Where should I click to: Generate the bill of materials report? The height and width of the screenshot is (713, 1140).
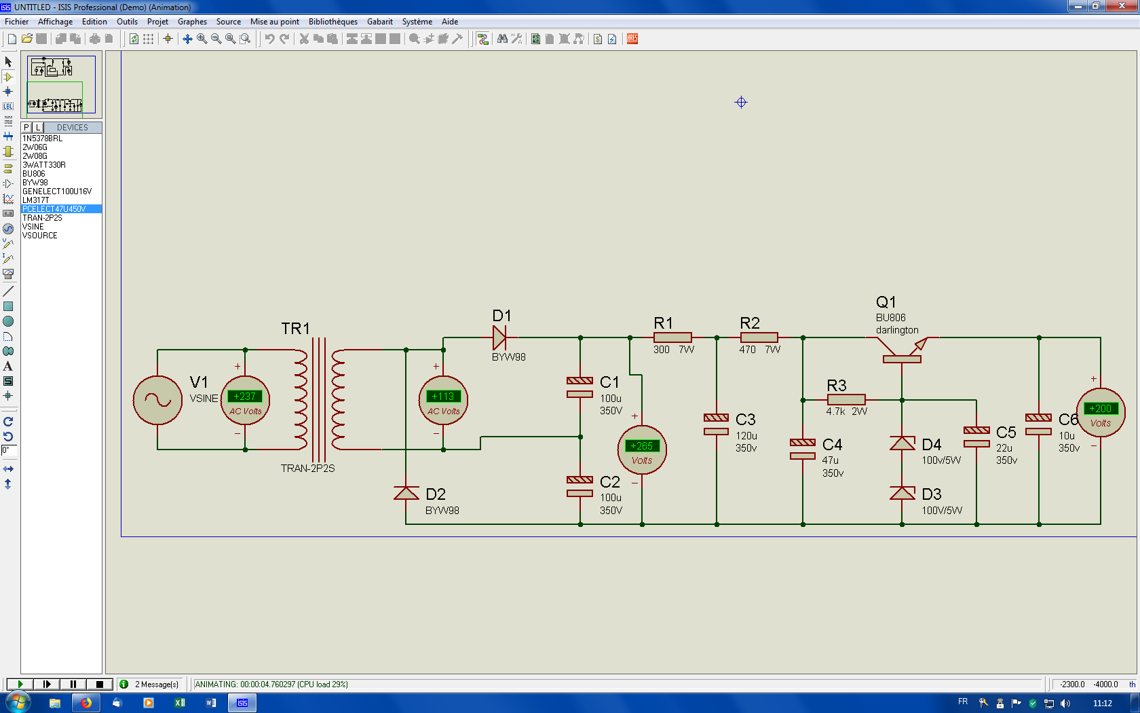click(x=597, y=39)
